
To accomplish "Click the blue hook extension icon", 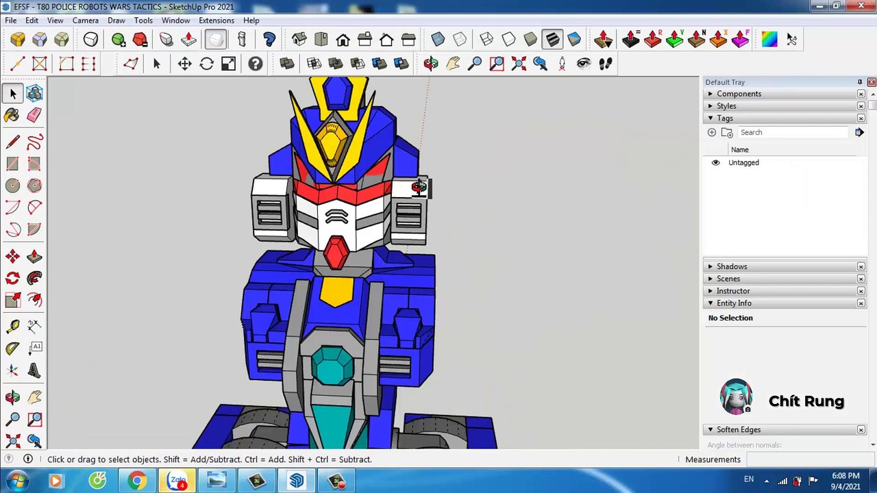I will 269,39.
